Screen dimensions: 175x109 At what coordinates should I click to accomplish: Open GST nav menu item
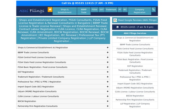pos(101,10)
